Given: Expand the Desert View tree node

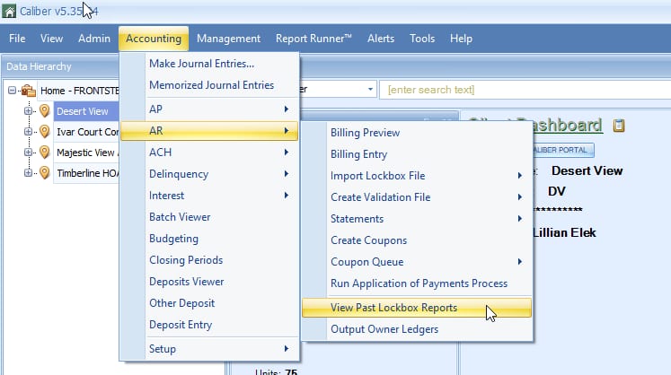Looking at the screenshot, I should click(x=28, y=110).
